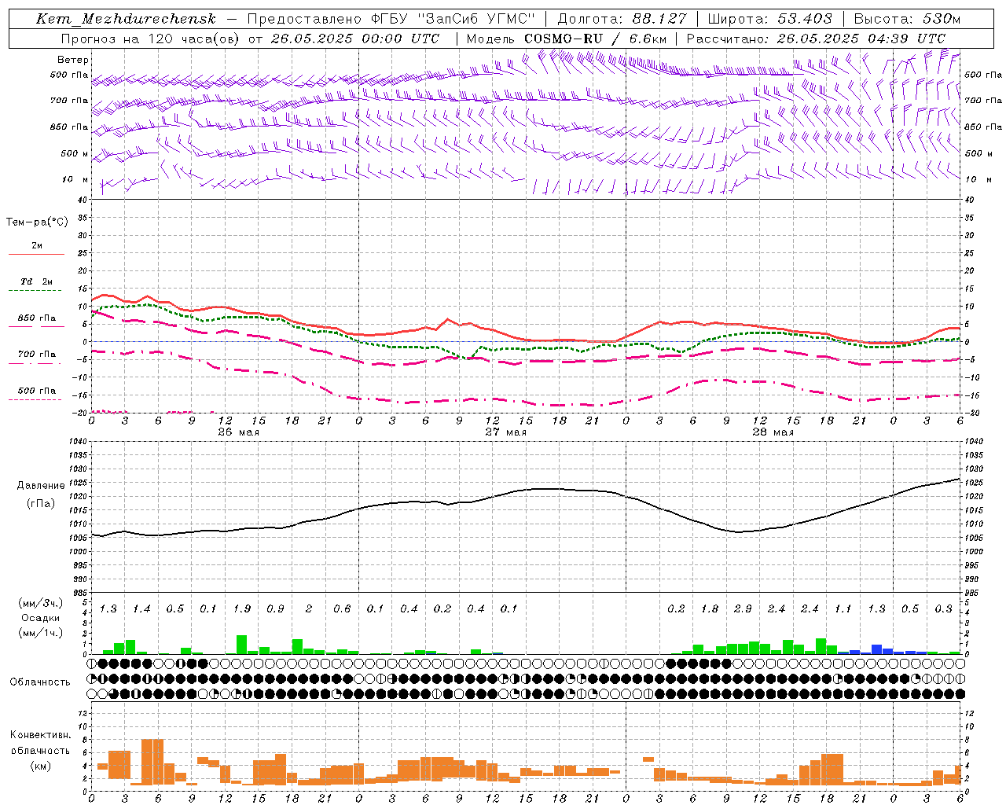Select the 10 м wind level label on left
1006x805 pixels.
pos(75,179)
